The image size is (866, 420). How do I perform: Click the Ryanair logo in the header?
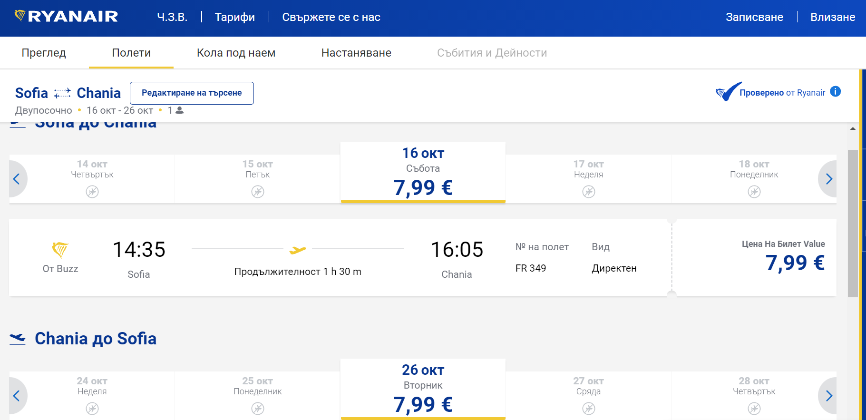point(66,17)
